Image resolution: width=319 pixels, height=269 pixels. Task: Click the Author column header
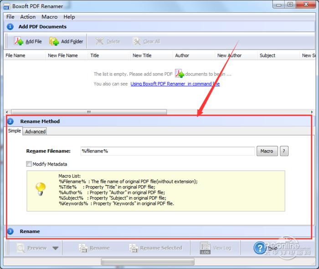point(194,56)
